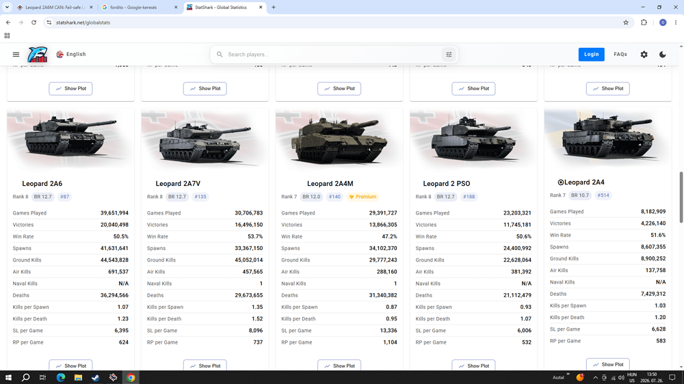Image resolution: width=684 pixels, height=384 pixels.
Task: Open the English language selector
Action: pyautogui.click(x=71, y=55)
